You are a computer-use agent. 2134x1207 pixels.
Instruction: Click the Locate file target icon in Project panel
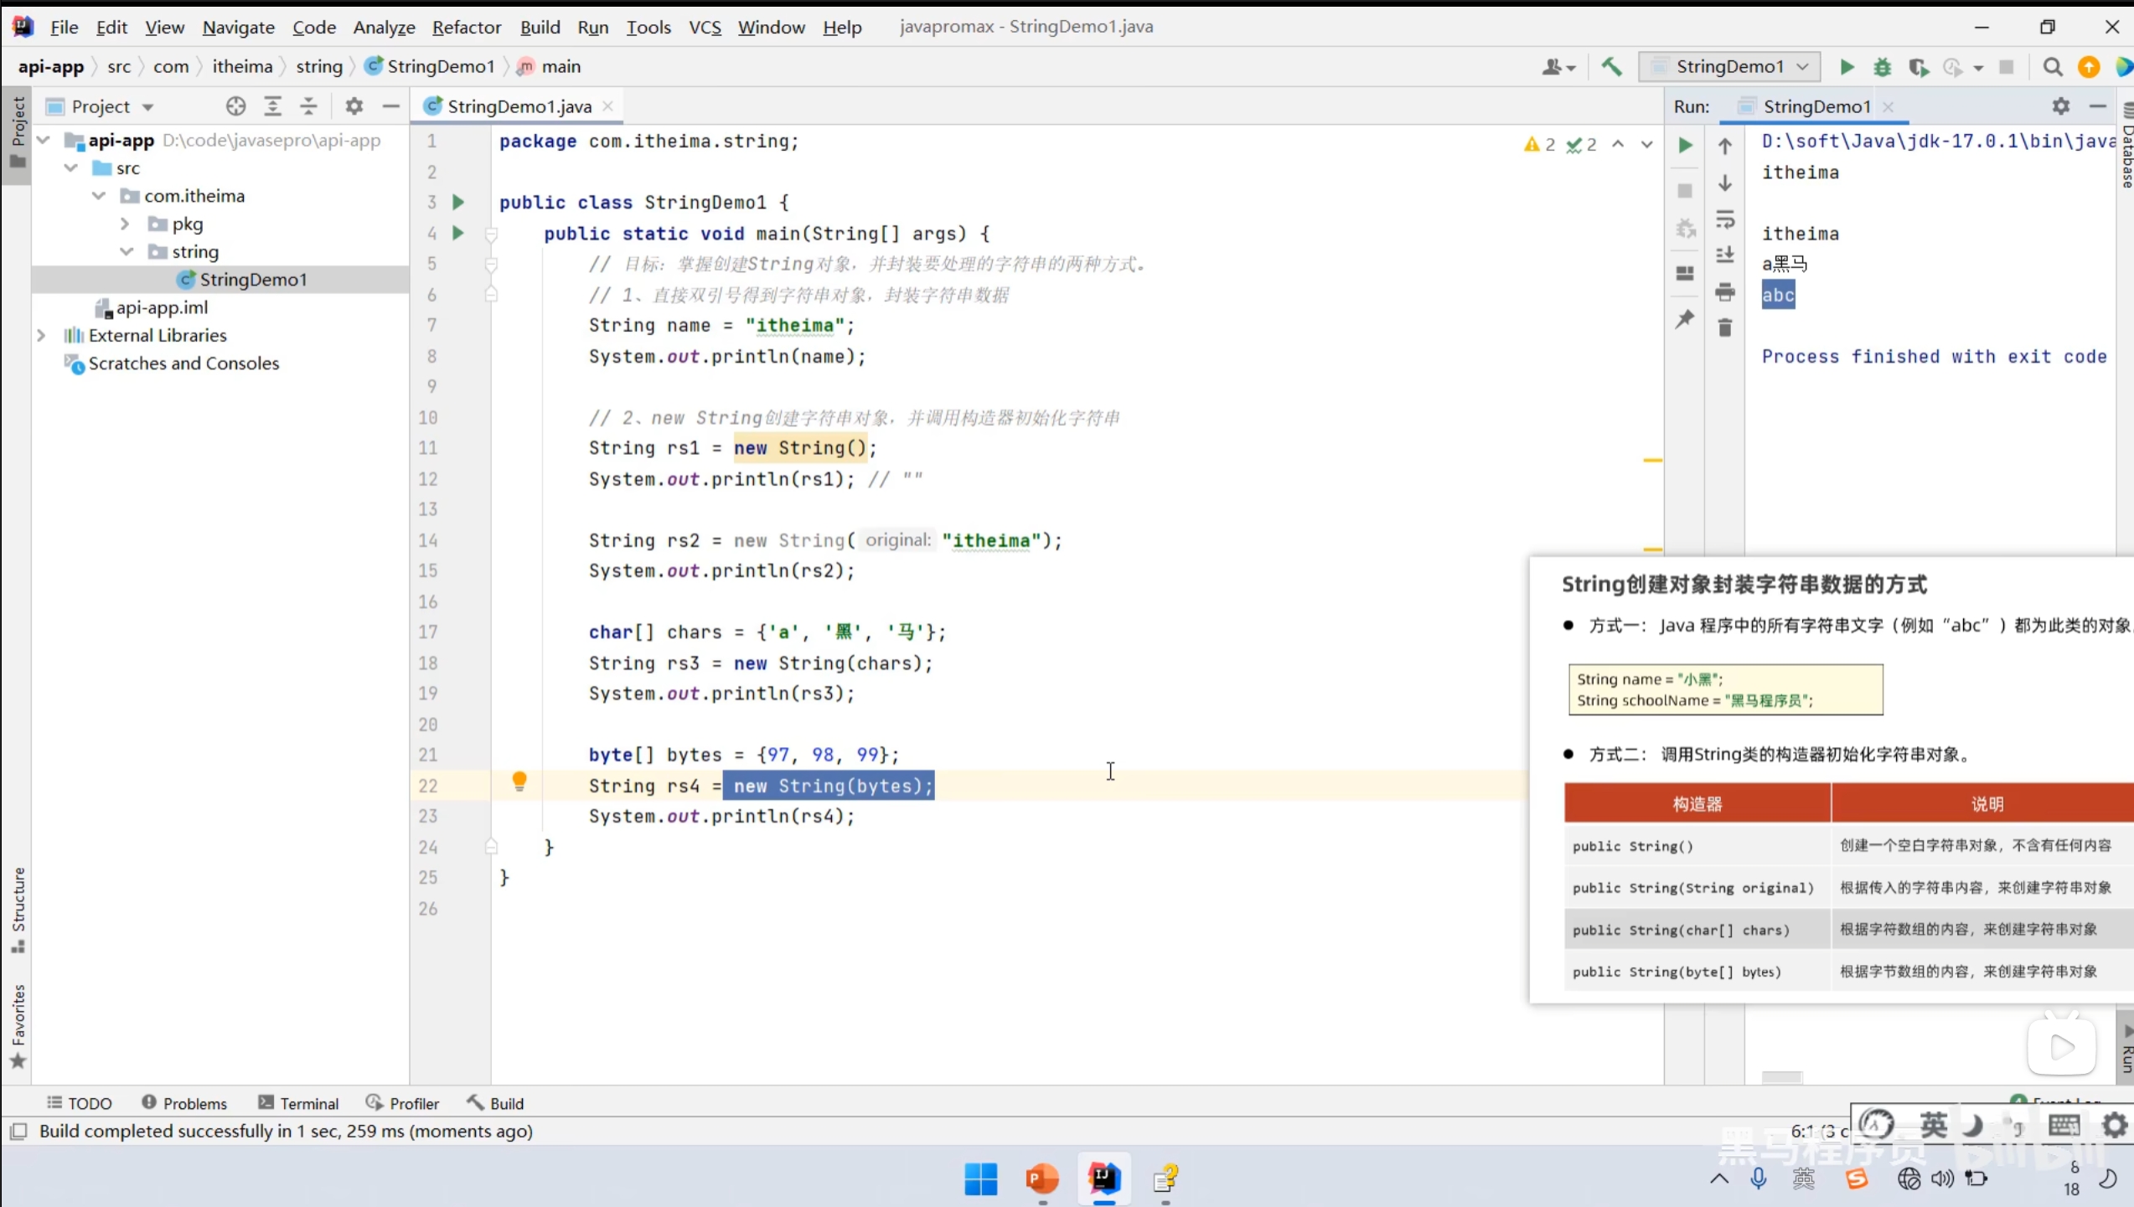(x=235, y=106)
